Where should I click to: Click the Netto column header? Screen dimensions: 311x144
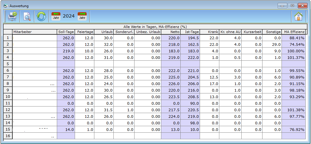(x=171, y=32)
